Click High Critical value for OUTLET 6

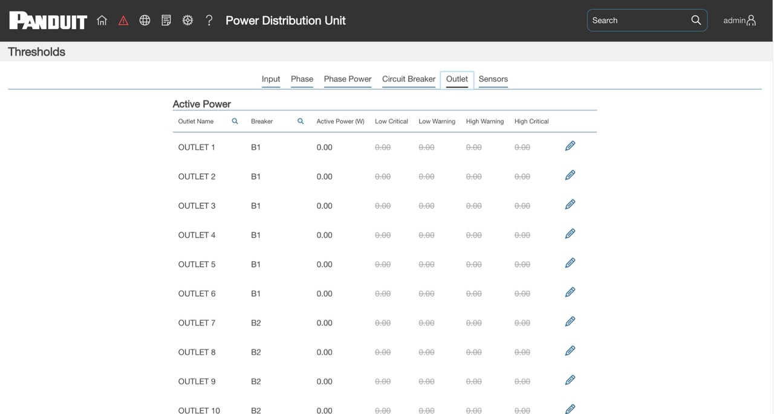(x=522, y=294)
